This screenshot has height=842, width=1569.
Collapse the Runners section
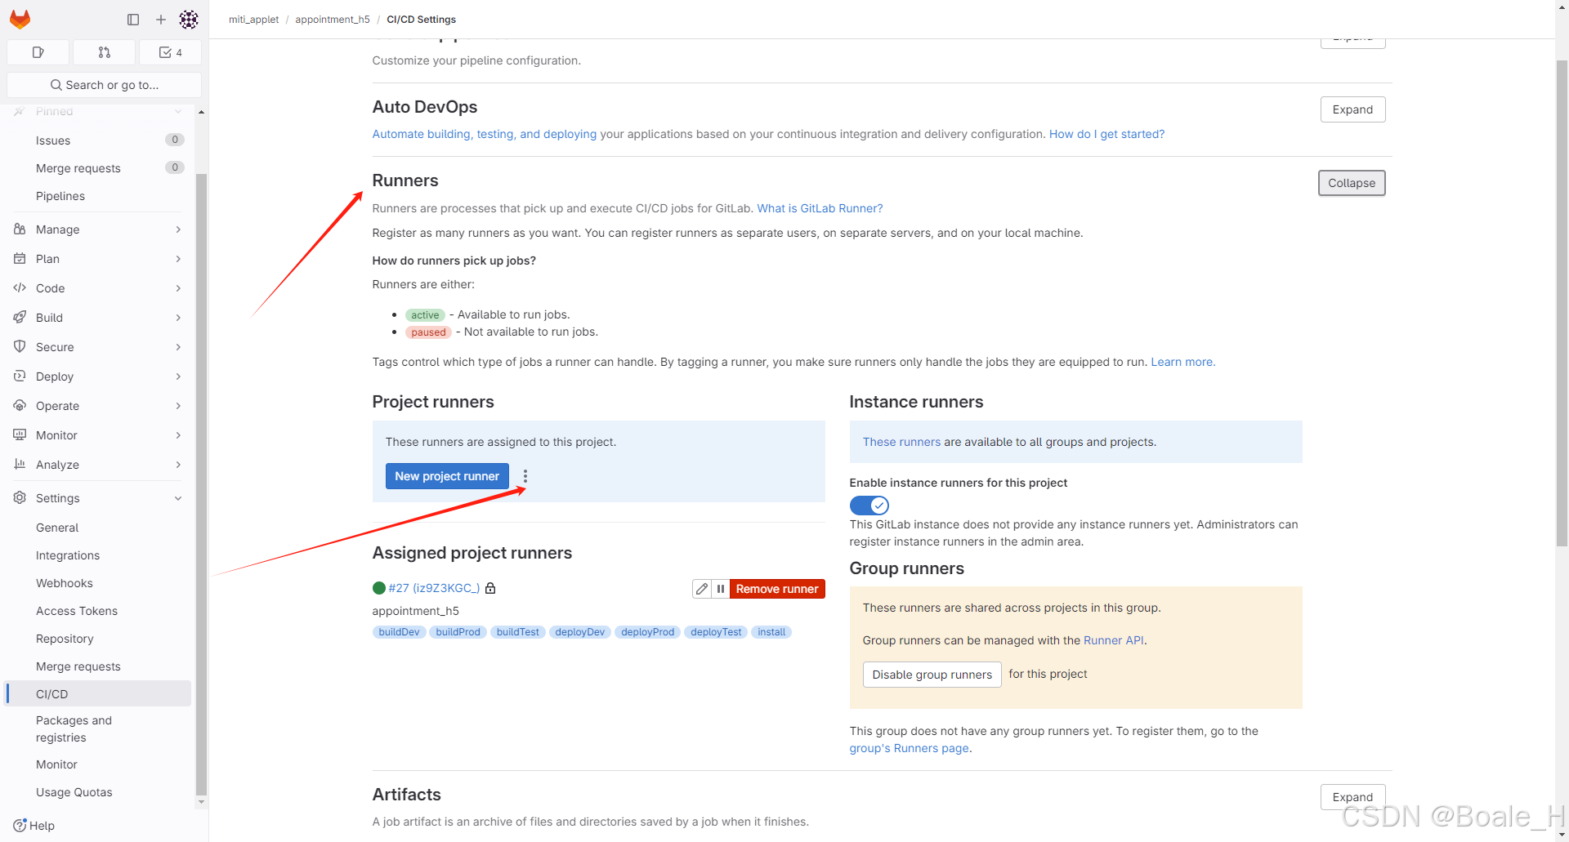[x=1352, y=183]
